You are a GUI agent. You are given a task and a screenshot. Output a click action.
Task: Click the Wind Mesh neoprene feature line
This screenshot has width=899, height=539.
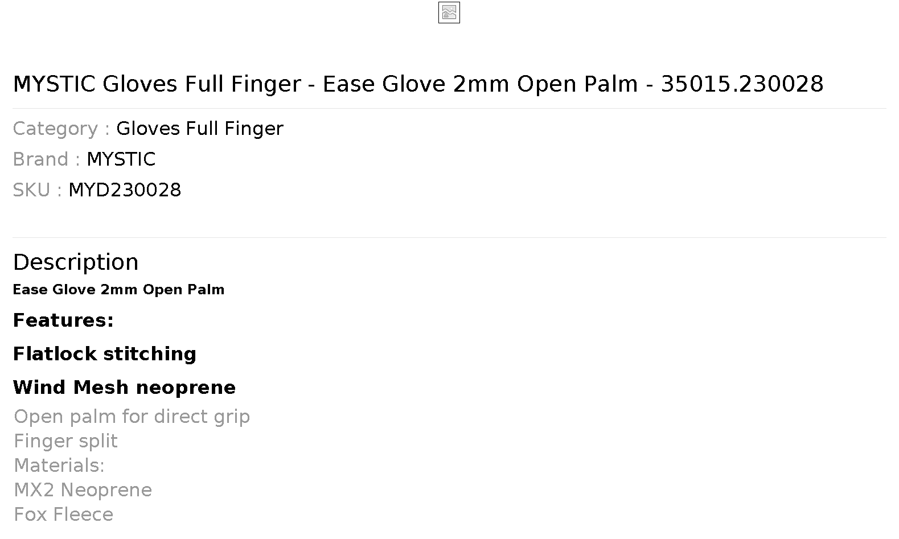point(124,388)
